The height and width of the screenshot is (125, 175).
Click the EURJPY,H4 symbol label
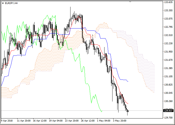tap(11, 3)
